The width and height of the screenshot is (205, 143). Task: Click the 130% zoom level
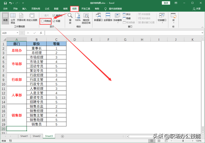tap(199, 141)
